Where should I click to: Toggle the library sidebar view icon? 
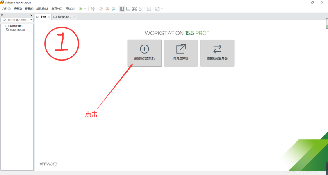122,9
